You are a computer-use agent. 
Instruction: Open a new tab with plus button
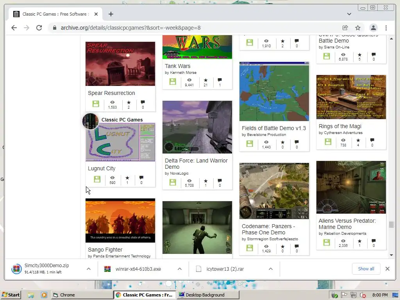coord(111,14)
